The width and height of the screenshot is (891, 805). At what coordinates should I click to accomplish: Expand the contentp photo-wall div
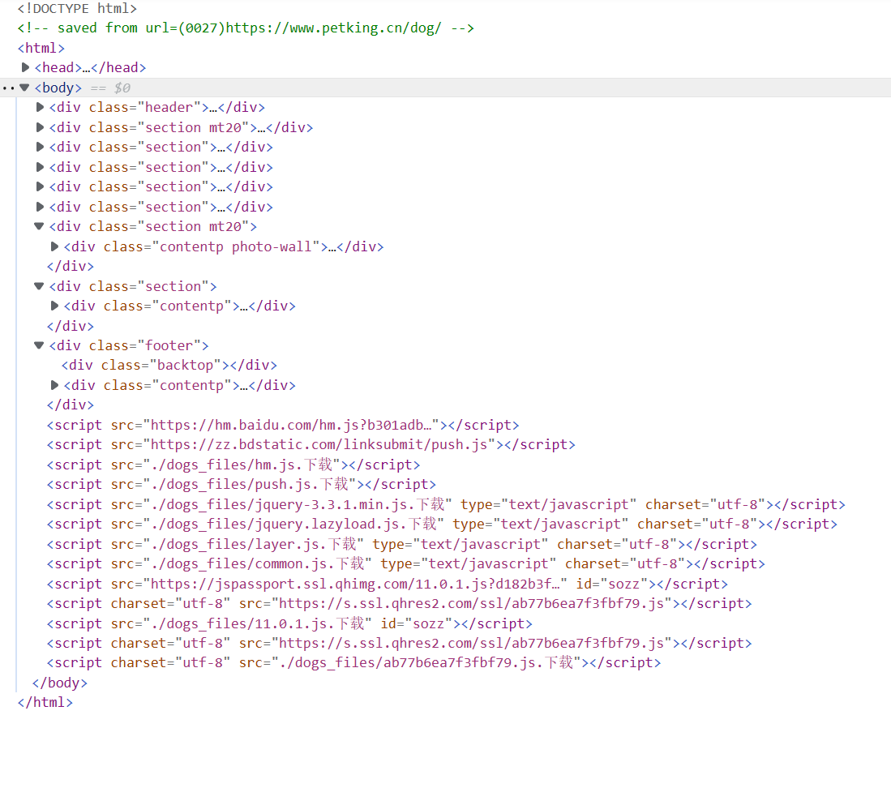pyautogui.click(x=54, y=246)
